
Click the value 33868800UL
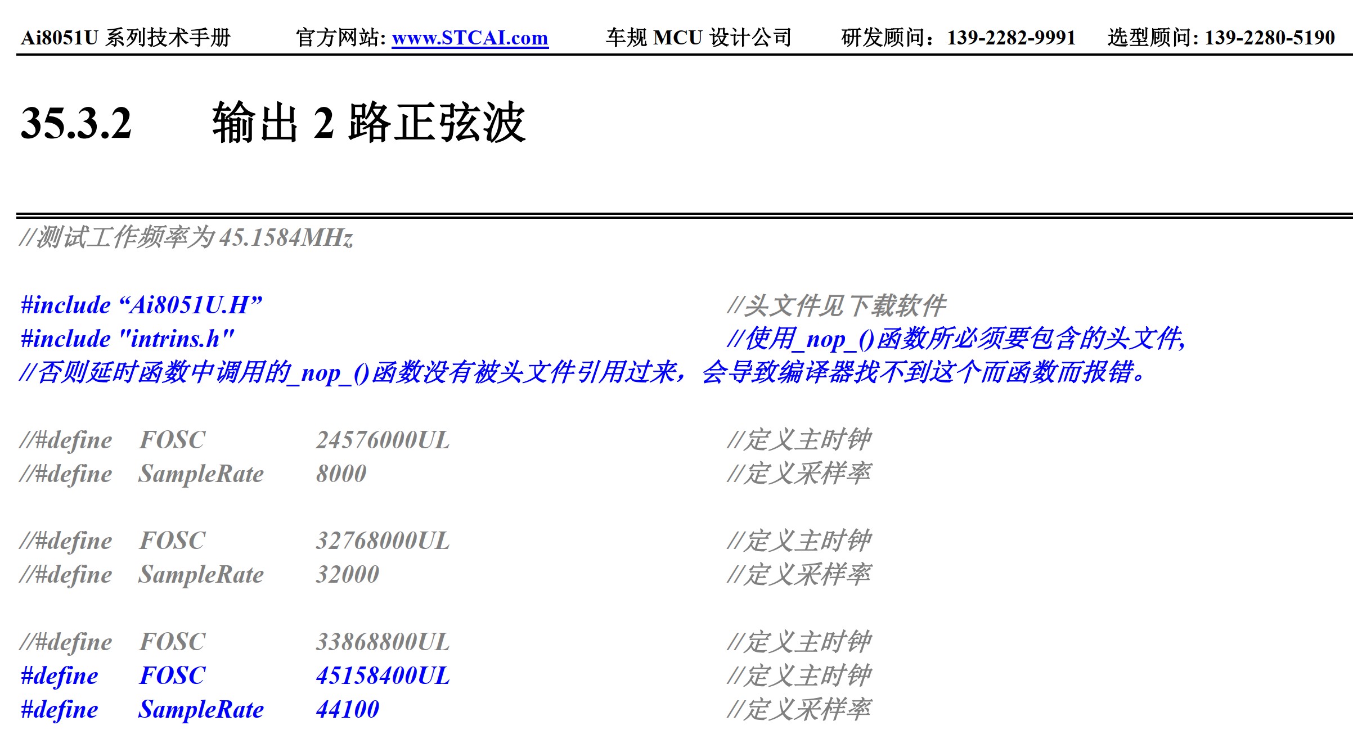point(383,642)
